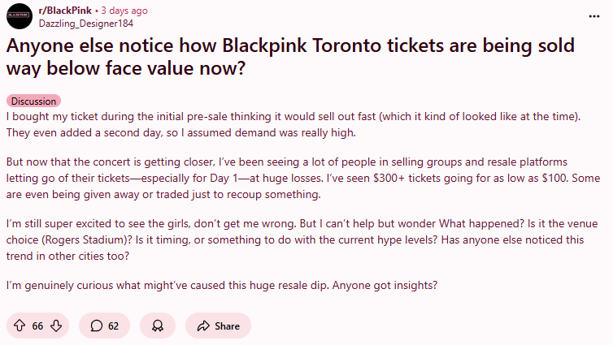Screen dimensions: 613x345
Task: Click the word Toronto in the title
Action: (x=346, y=45)
